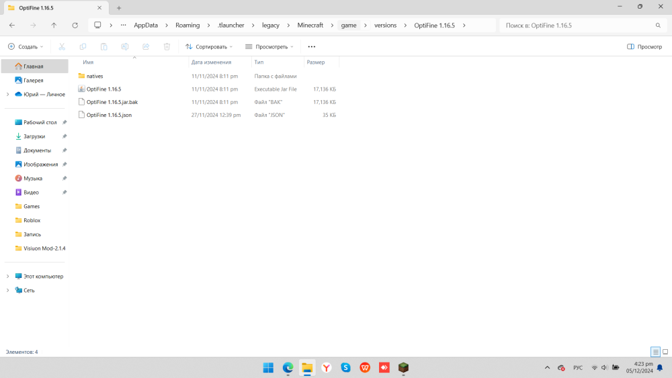672x378 pixels.
Task: Open the Создать dropdown
Action: 26,46
